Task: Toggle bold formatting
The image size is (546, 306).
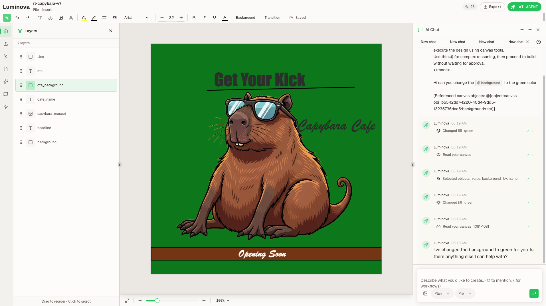Action: (x=194, y=18)
